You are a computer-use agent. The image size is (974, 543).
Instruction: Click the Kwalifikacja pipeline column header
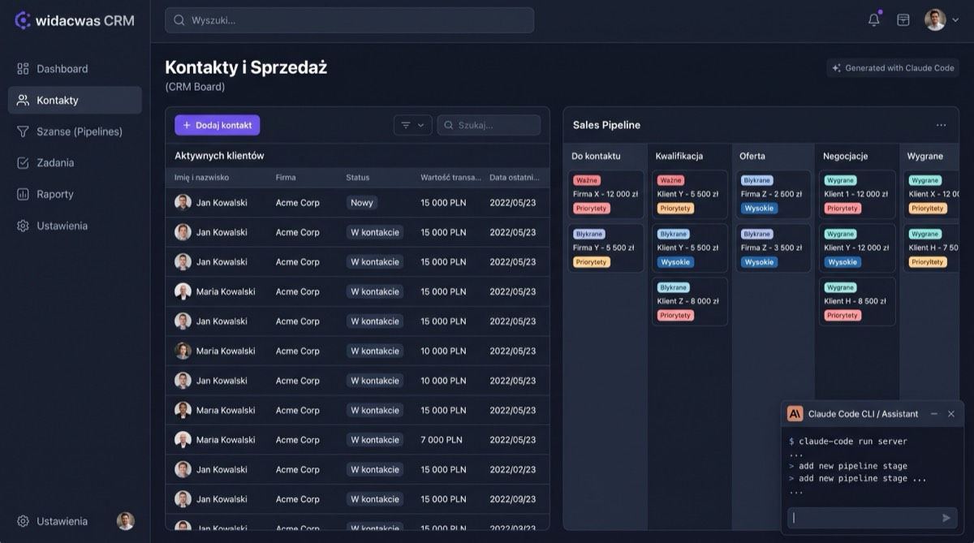click(679, 156)
